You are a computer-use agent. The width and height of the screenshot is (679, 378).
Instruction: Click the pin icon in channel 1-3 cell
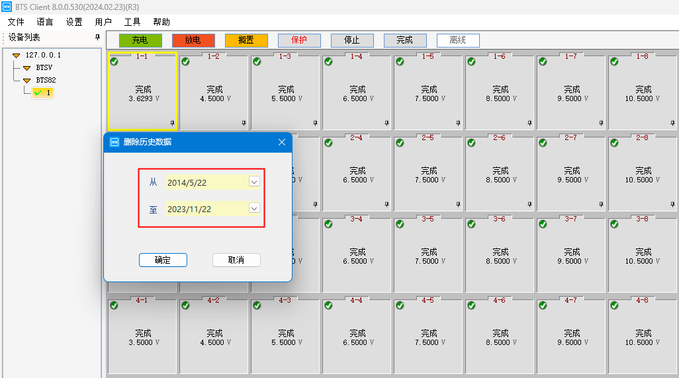[x=315, y=124]
